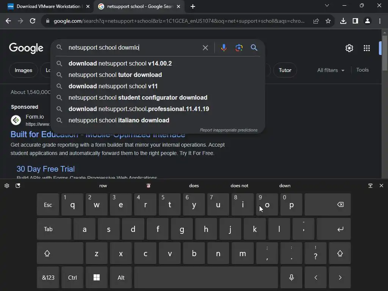Start voice search with microphone icon
The height and width of the screenshot is (291, 388).
click(224, 48)
